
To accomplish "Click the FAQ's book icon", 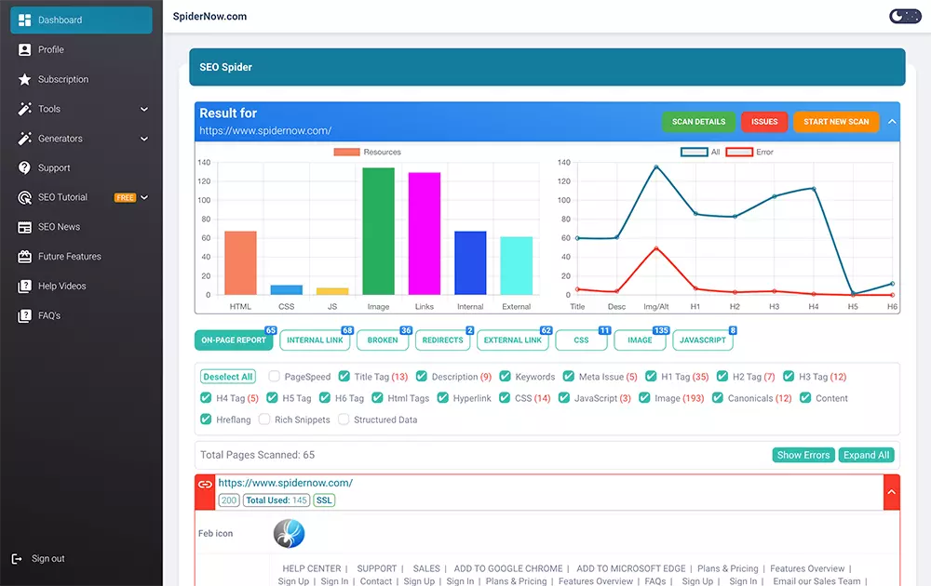I will point(24,316).
